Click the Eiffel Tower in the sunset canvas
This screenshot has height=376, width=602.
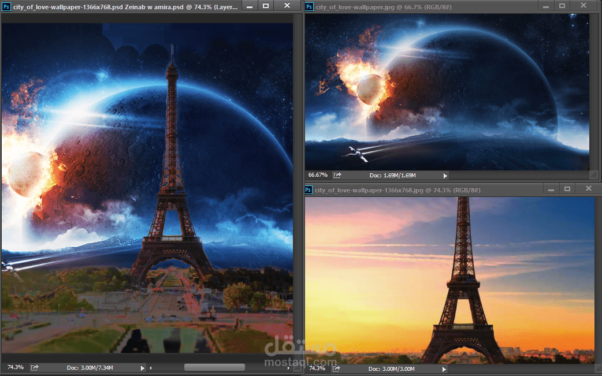pos(463,280)
